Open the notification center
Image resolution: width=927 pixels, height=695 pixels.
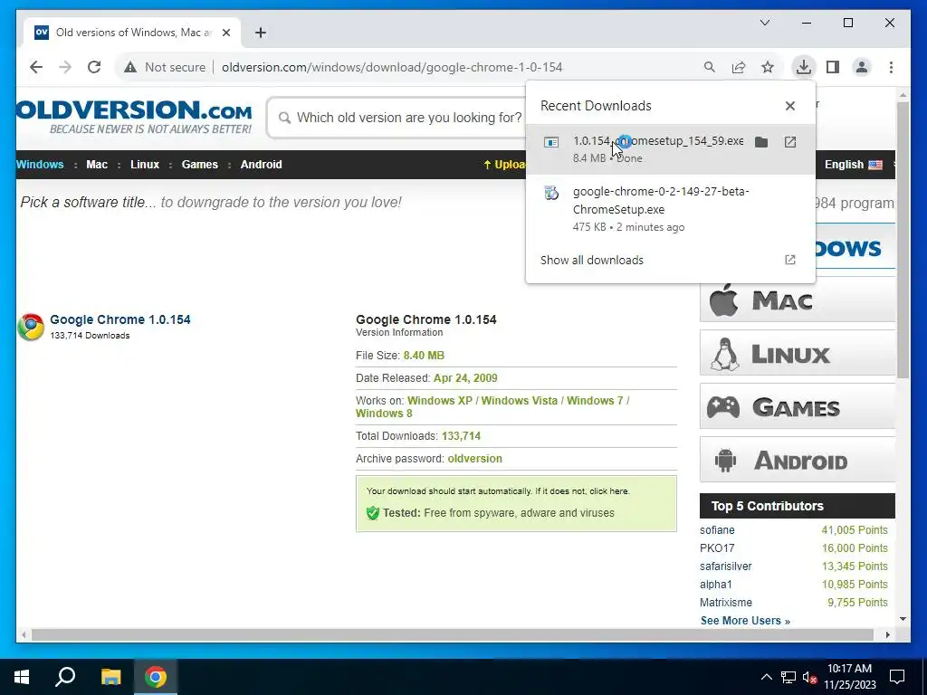(x=897, y=677)
